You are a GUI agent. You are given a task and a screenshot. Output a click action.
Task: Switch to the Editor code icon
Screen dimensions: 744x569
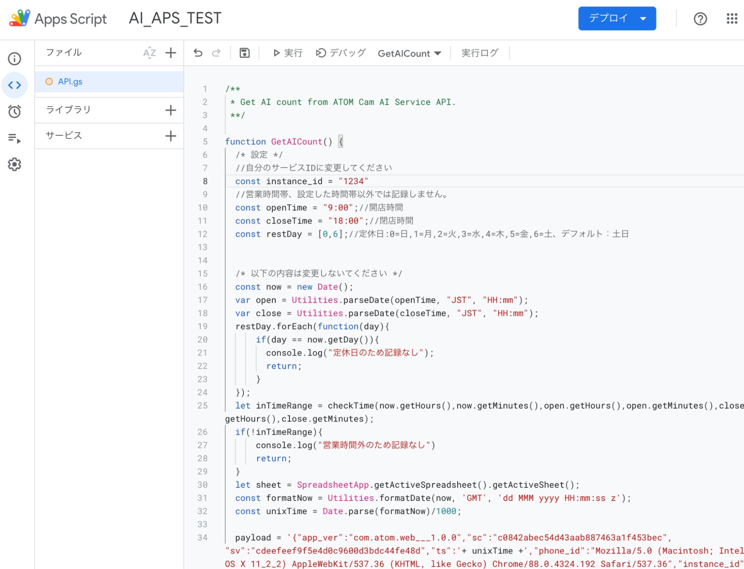coord(14,85)
